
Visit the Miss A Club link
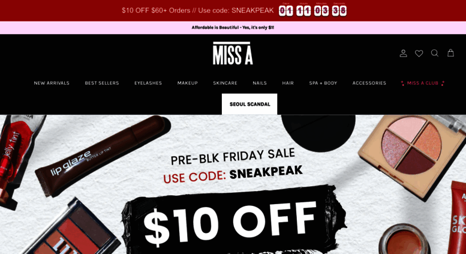pyautogui.click(x=423, y=83)
